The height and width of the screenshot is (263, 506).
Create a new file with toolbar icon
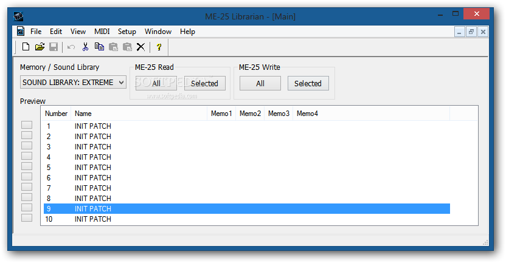(x=26, y=47)
